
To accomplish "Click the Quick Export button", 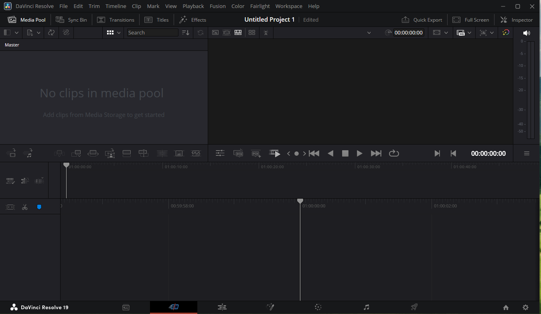I will pyautogui.click(x=422, y=20).
